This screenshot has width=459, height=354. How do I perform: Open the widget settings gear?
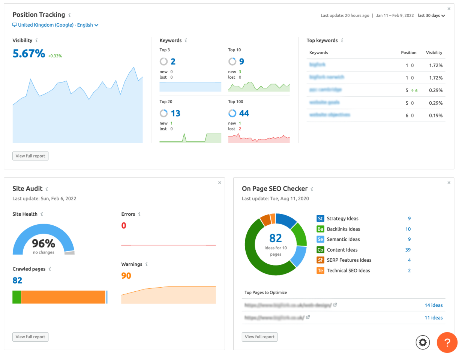(x=423, y=342)
